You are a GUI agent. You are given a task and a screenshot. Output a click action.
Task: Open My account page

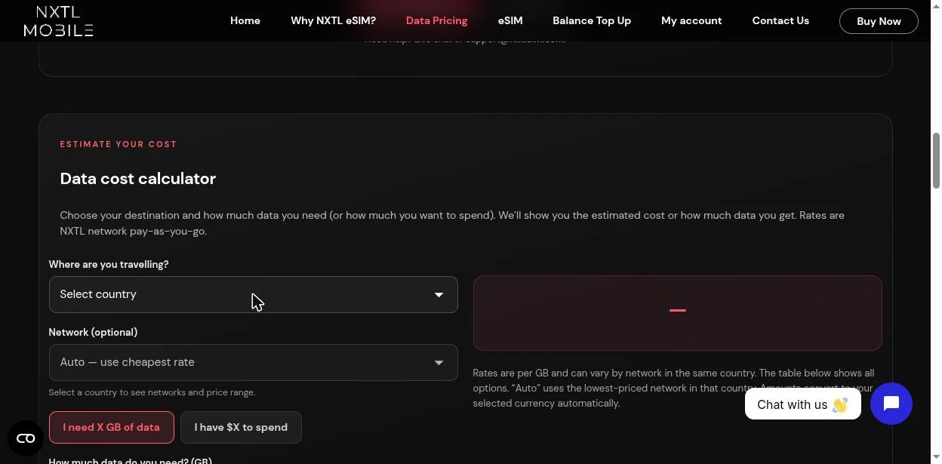coord(691,21)
